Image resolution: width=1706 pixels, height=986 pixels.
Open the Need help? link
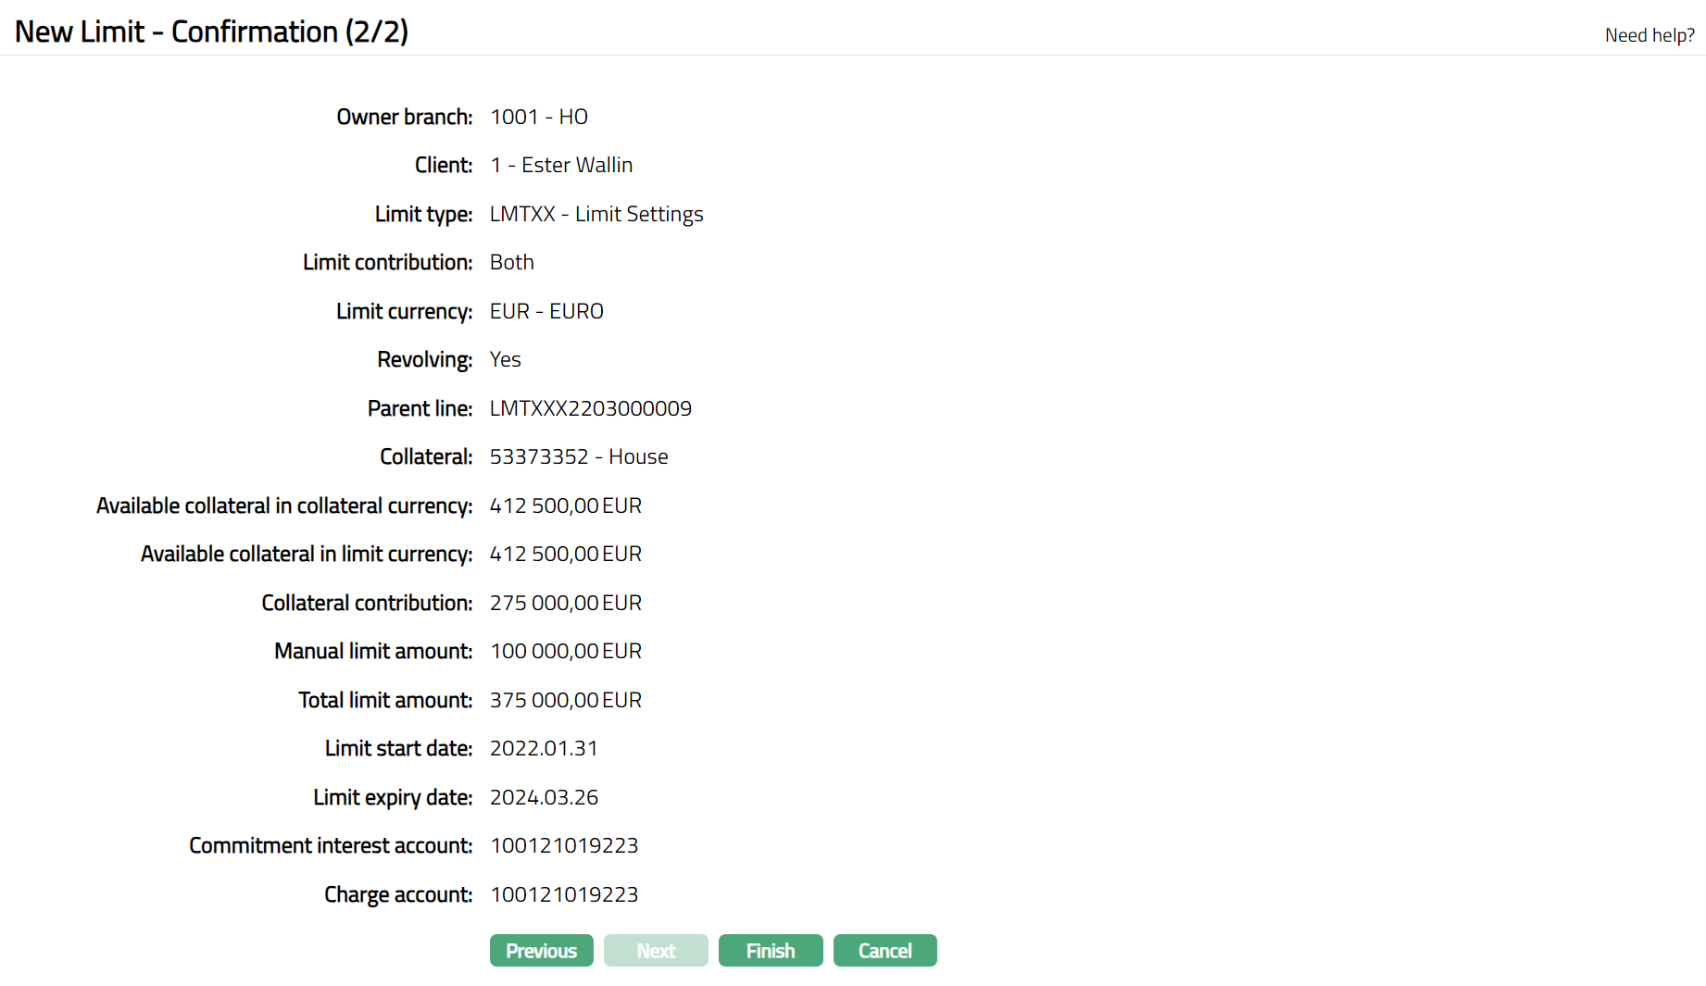[1650, 35]
